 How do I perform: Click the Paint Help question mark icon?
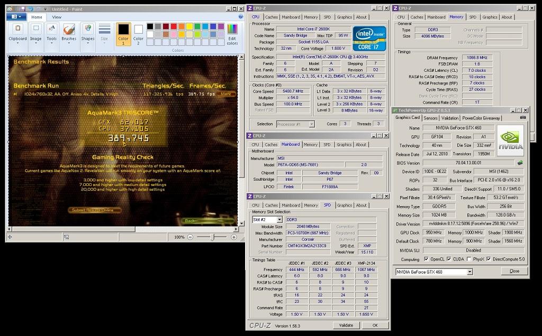(241, 16)
